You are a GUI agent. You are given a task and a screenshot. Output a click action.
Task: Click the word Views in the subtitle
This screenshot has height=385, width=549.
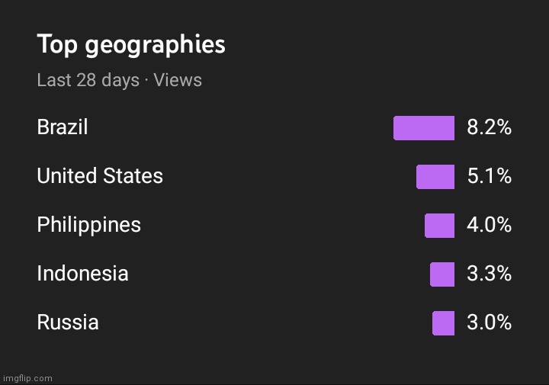[178, 80]
